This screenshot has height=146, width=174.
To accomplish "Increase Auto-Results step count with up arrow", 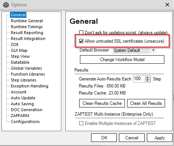I will tap(148, 77).
